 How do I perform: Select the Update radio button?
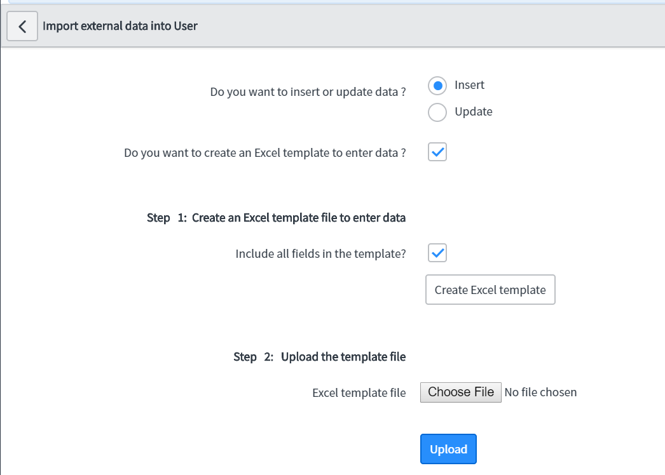437,112
